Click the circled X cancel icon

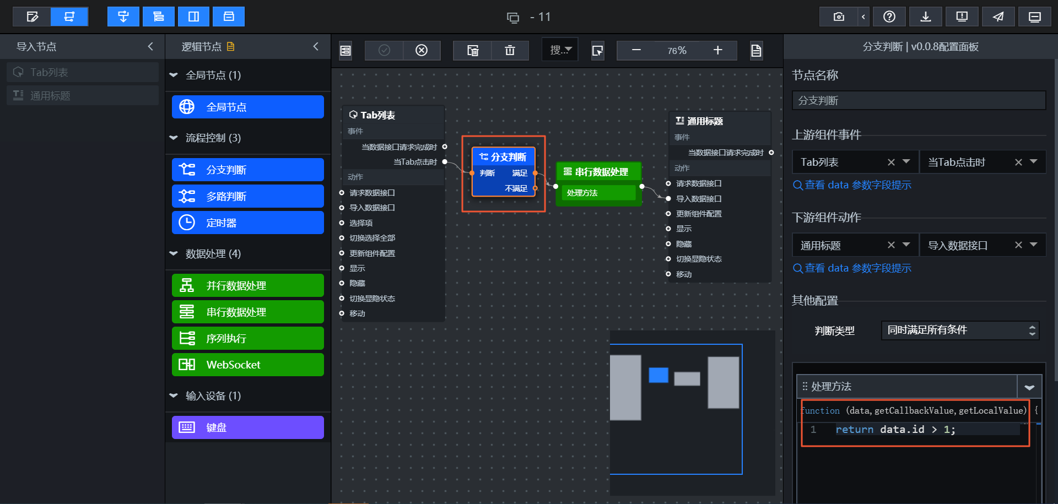coord(422,51)
